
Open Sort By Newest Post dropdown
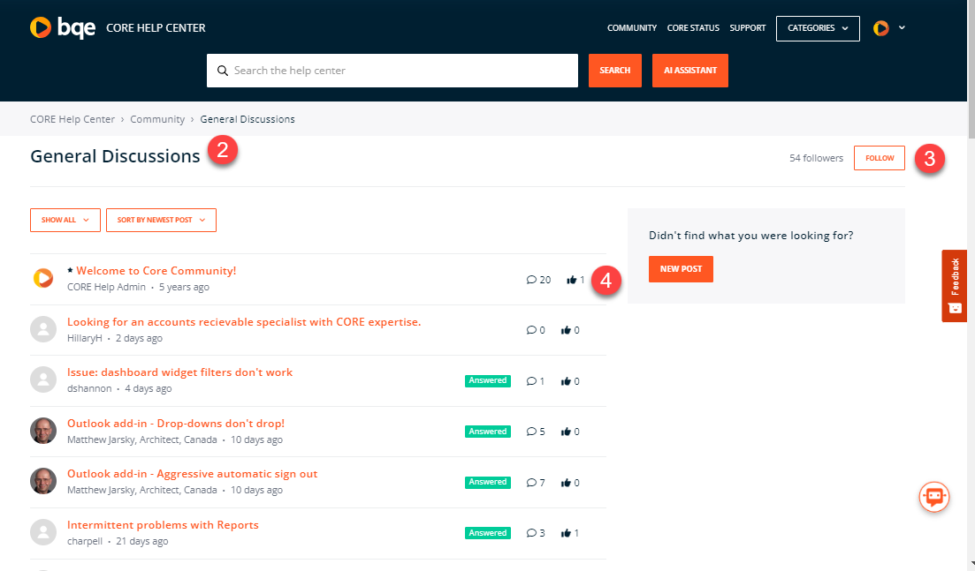click(x=161, y=221)
